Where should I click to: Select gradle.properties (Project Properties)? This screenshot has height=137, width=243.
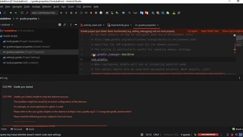click(39, 52)
